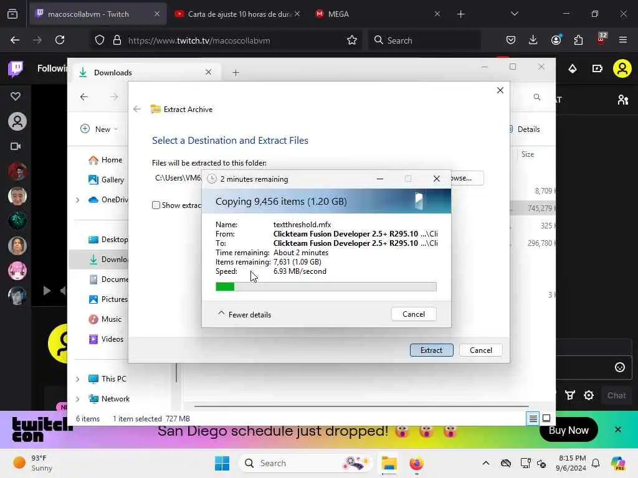The height and width of the screenshot is (478, 638).
Task: Reload the current page in Firefox
Action: [x=60, y=40]
